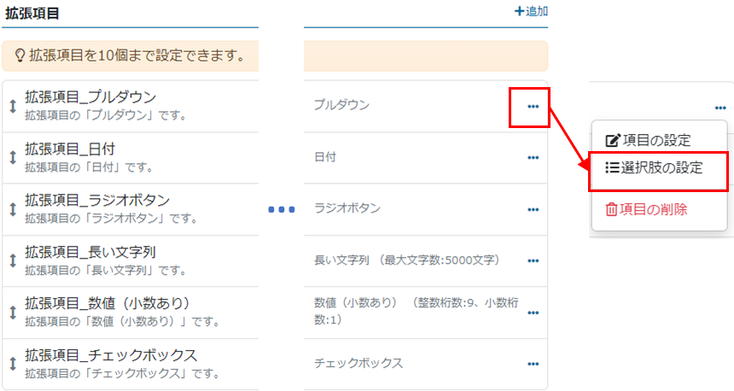The image size is (734, 391).
Task: Click the three-dot icon above the popup menu
Action: point(720,108)
